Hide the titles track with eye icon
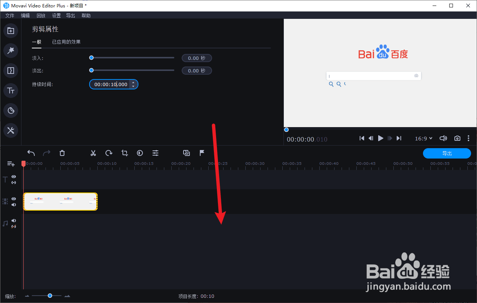Screen dimensions: 477x303 (14, 177)
